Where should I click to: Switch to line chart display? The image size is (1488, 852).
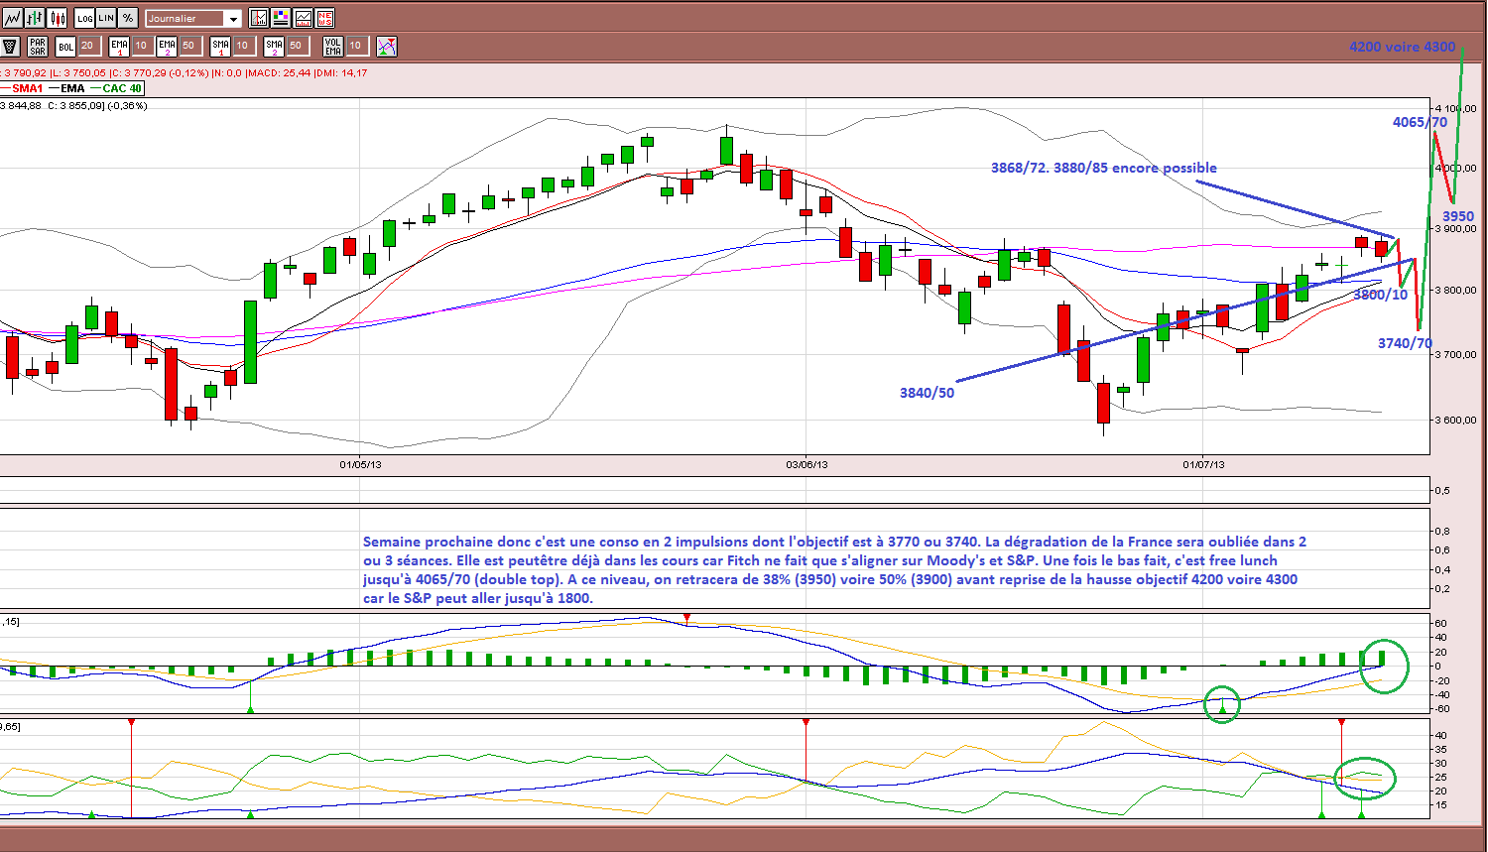tap(13, 18)
